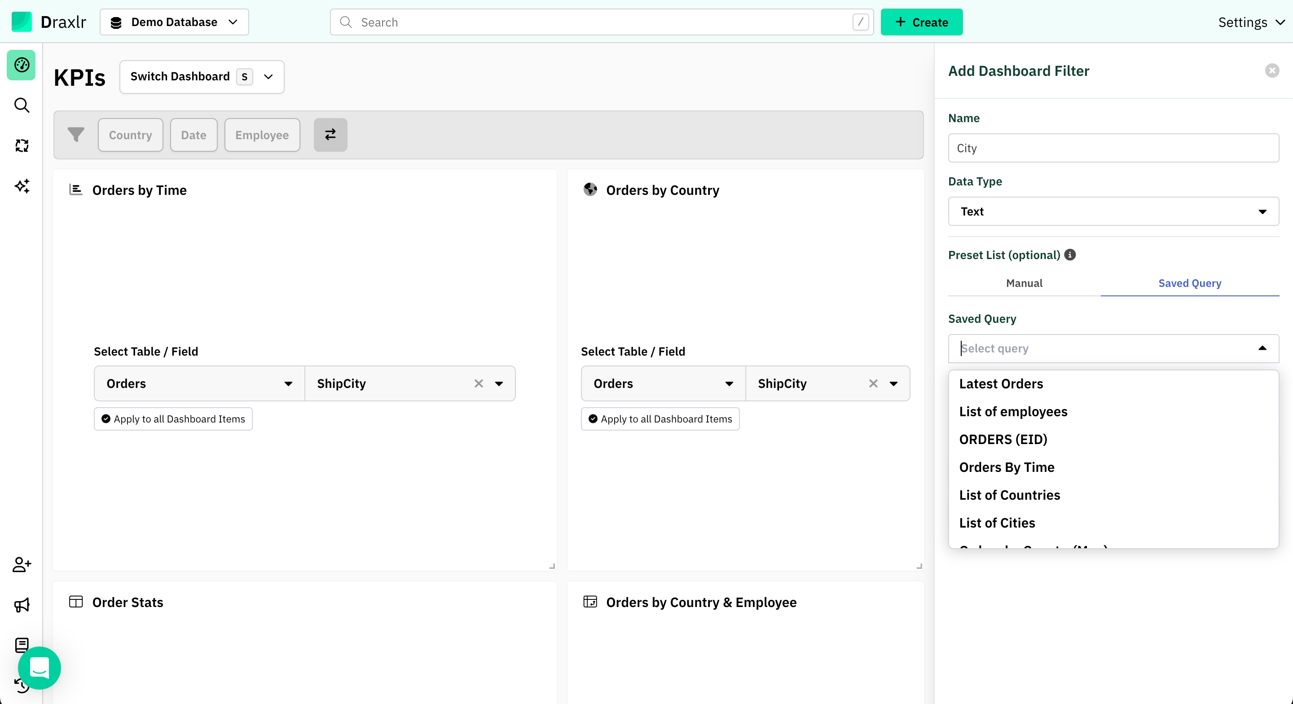Switch to the Manual tab
The image size is (1293, 704).
pos(1024,283)
